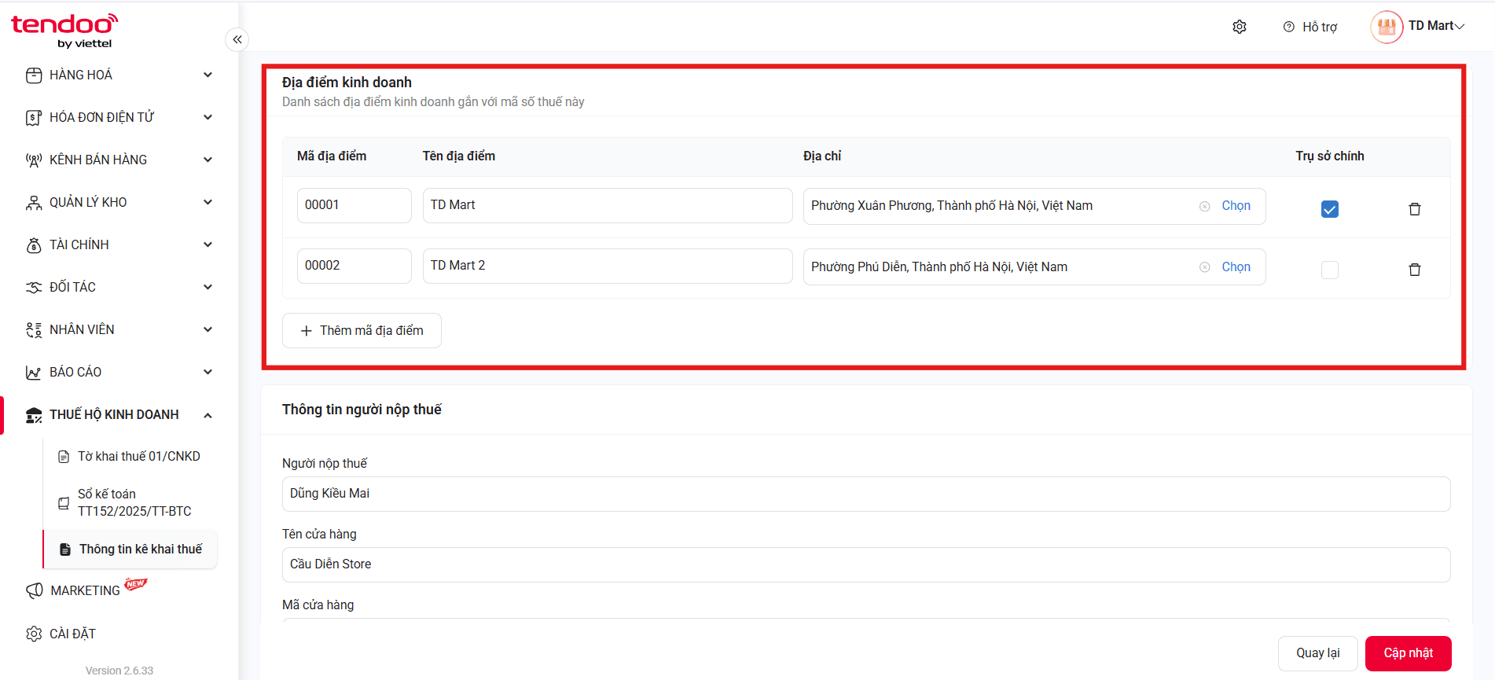
Task: Clear the Phường Phú Diễn address field
Action: pyautogui.click(x=1204, y=267)
